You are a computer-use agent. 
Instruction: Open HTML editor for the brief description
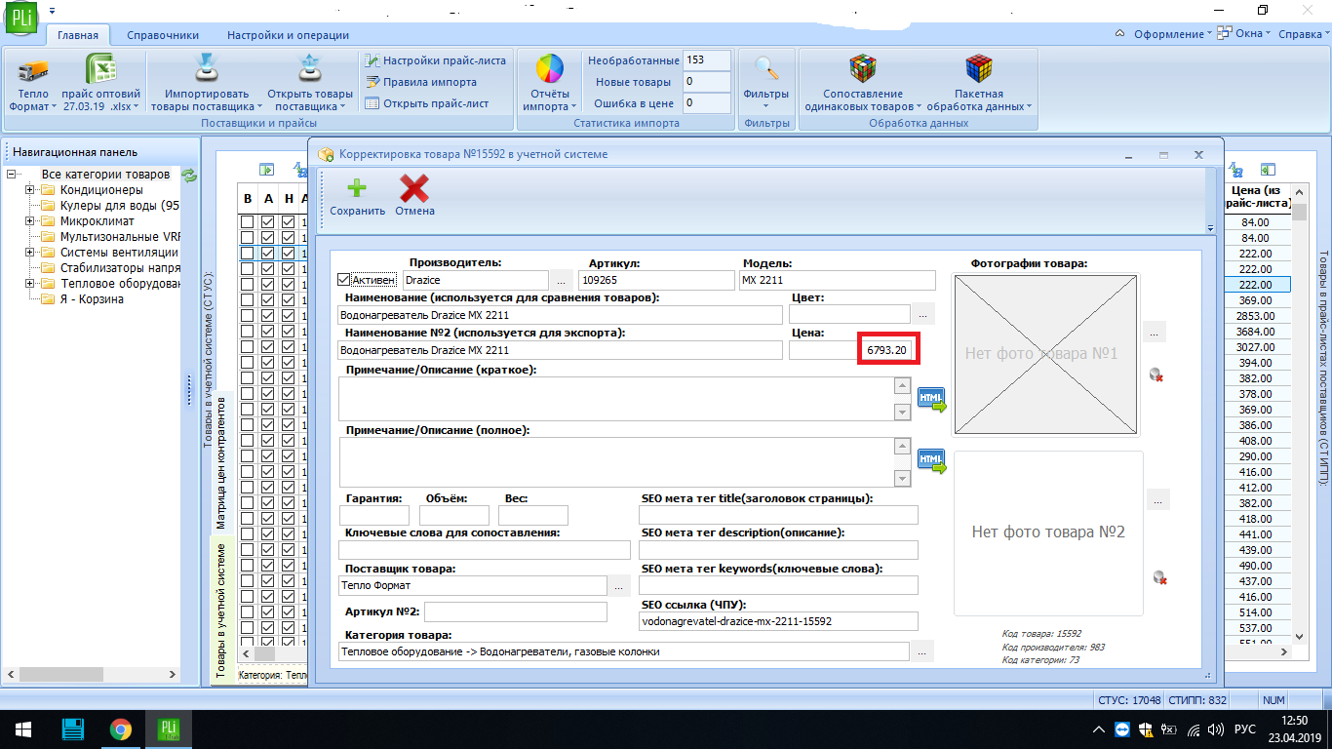coord(932,399)
